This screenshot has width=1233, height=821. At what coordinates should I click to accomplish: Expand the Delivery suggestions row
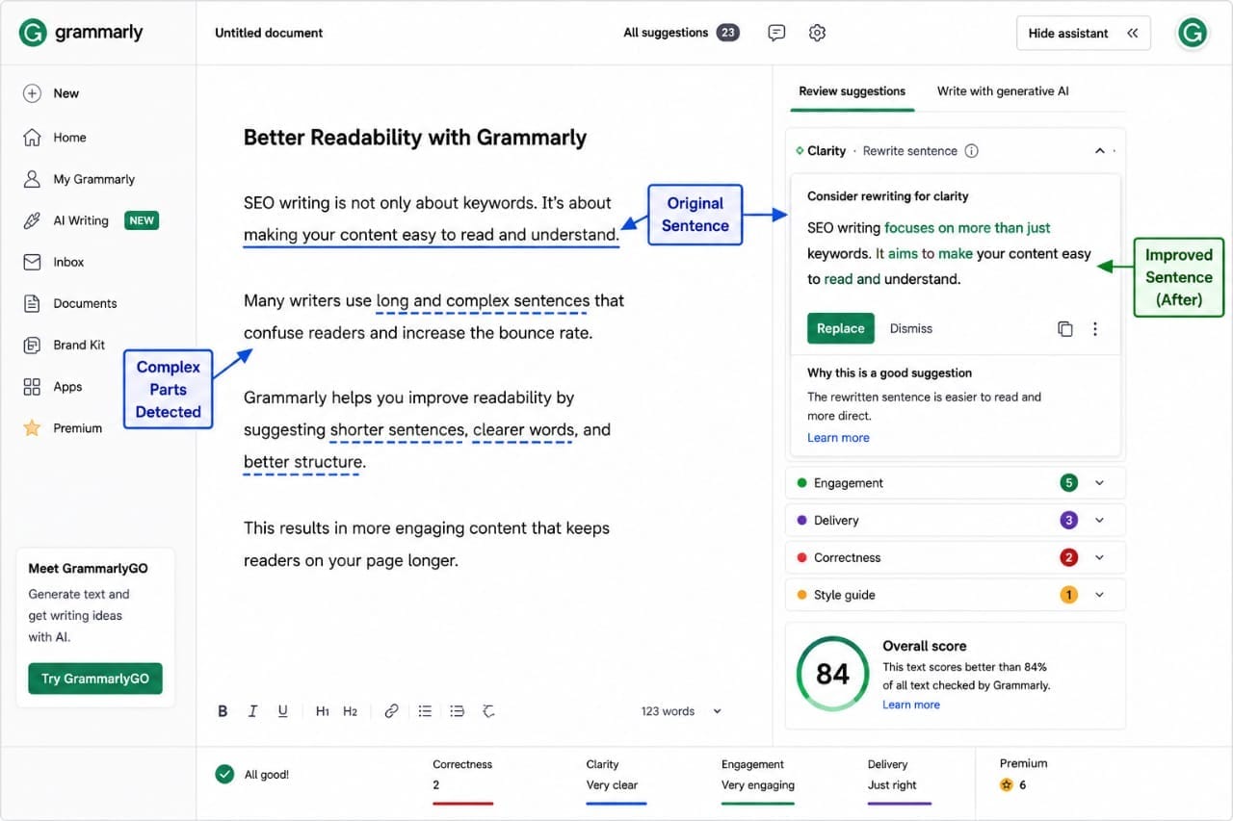956,520
